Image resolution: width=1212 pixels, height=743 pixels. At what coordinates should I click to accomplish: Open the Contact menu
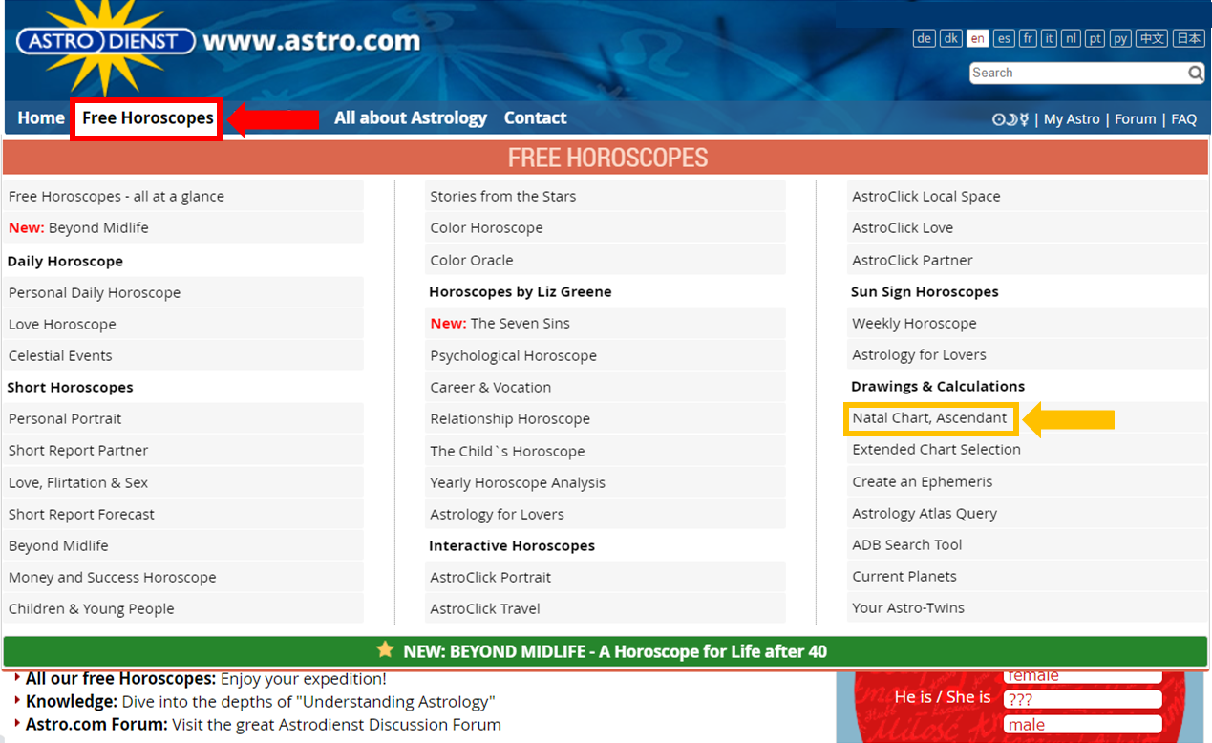(536, 118)
